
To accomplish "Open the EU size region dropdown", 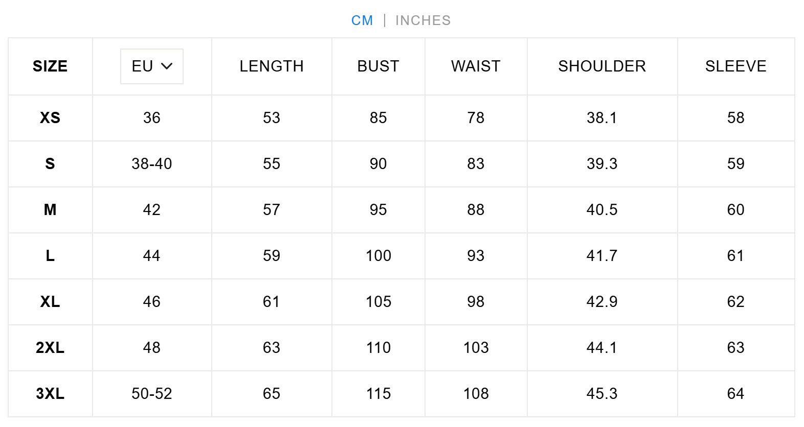I will pyautogui.click(x=151, y=66).
